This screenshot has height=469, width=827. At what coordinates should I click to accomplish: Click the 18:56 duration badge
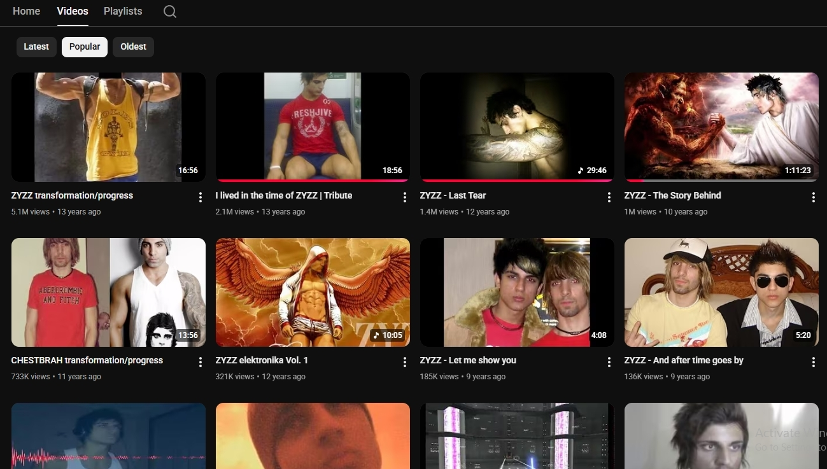[x=392, y=171]
